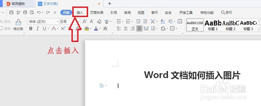Open the 插入 (Insert) tab
The width and height of the screenshot is (261, 106).
pos(80,12)
